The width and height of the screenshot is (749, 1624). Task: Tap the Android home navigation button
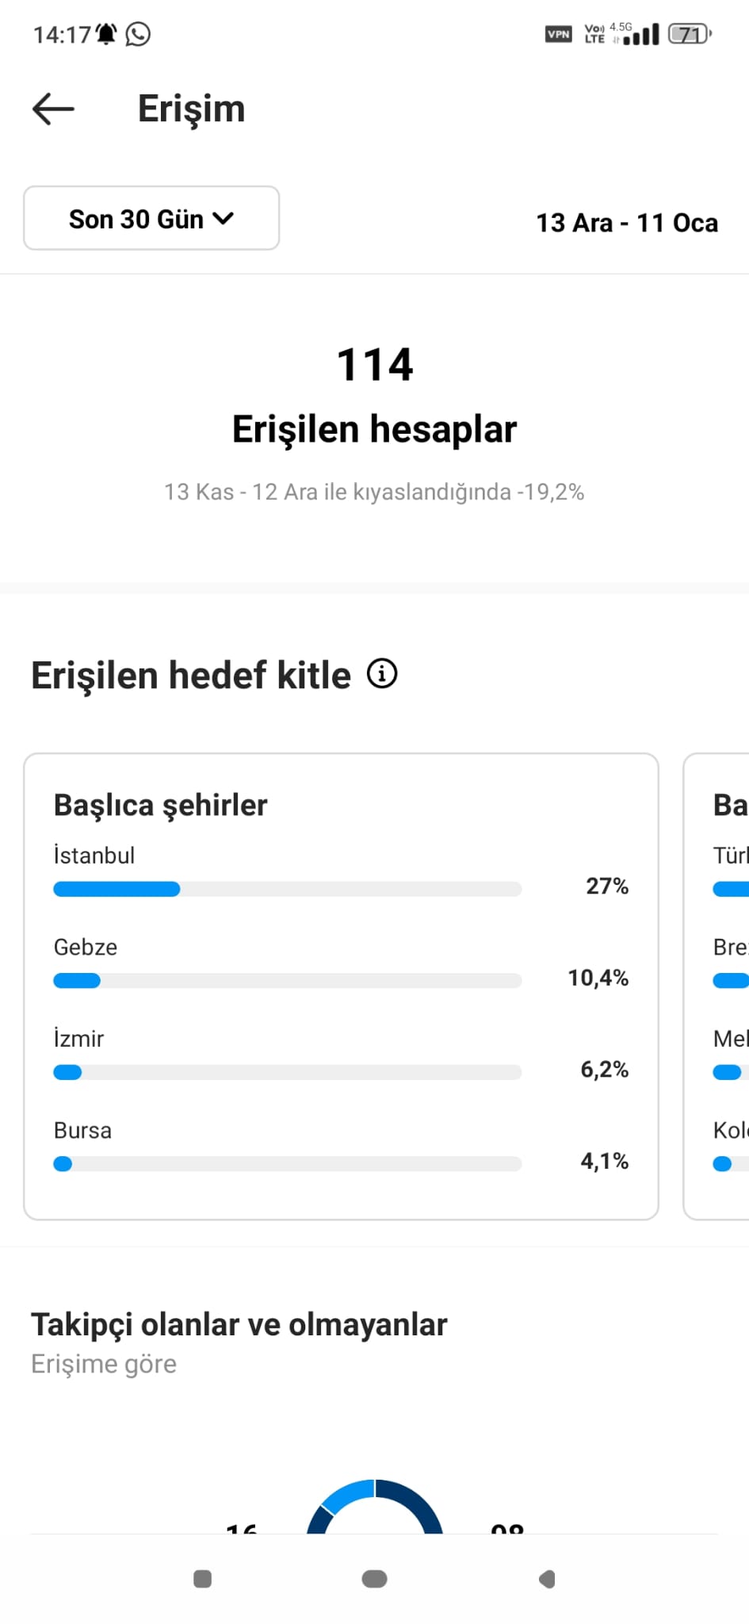(374, 1579)
